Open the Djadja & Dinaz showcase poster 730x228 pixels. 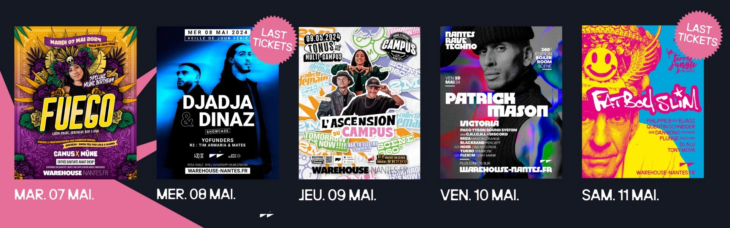pyautogui.click(x=217, y=103)
